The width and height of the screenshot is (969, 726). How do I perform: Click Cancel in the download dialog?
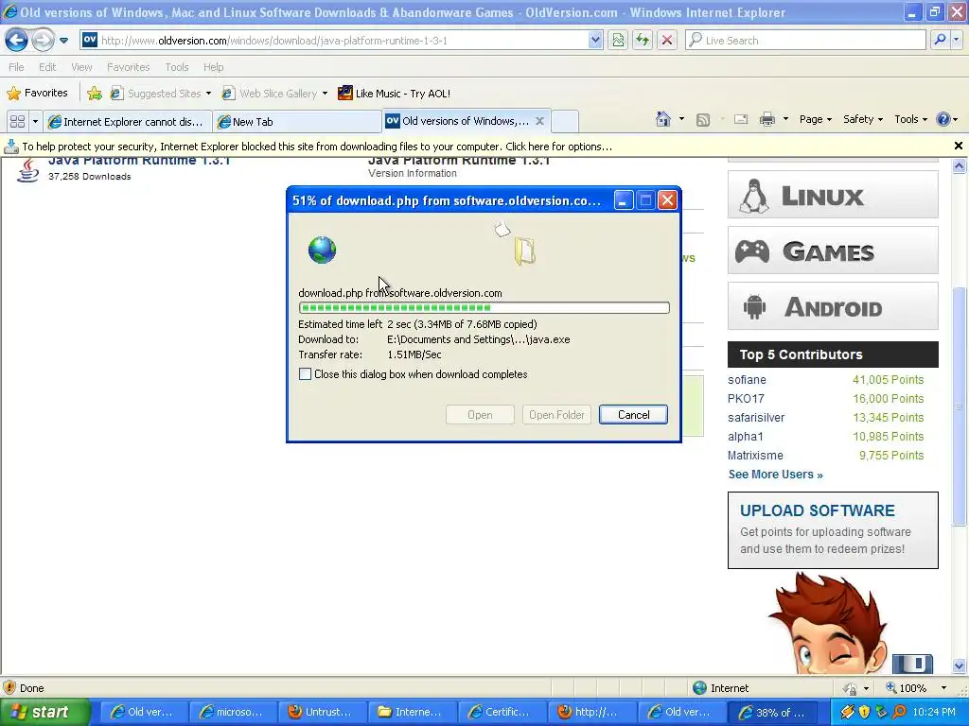(x=633, y=415)
